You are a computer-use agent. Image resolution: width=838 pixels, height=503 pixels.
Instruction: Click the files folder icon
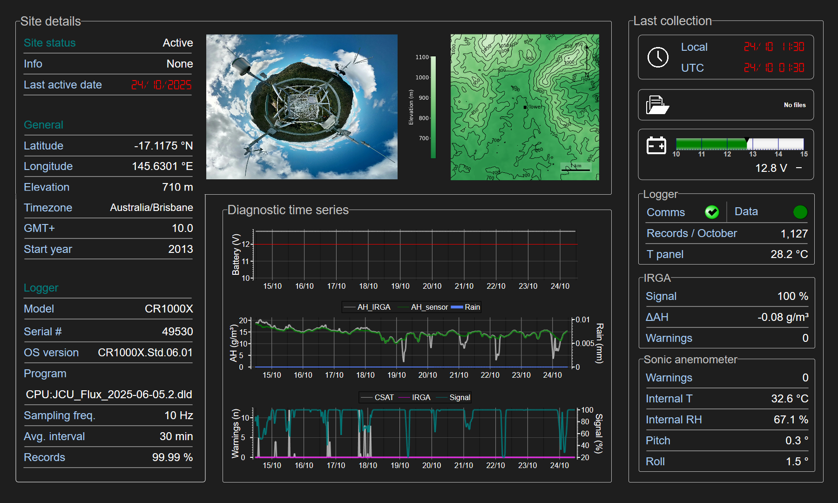click(657, 105)
